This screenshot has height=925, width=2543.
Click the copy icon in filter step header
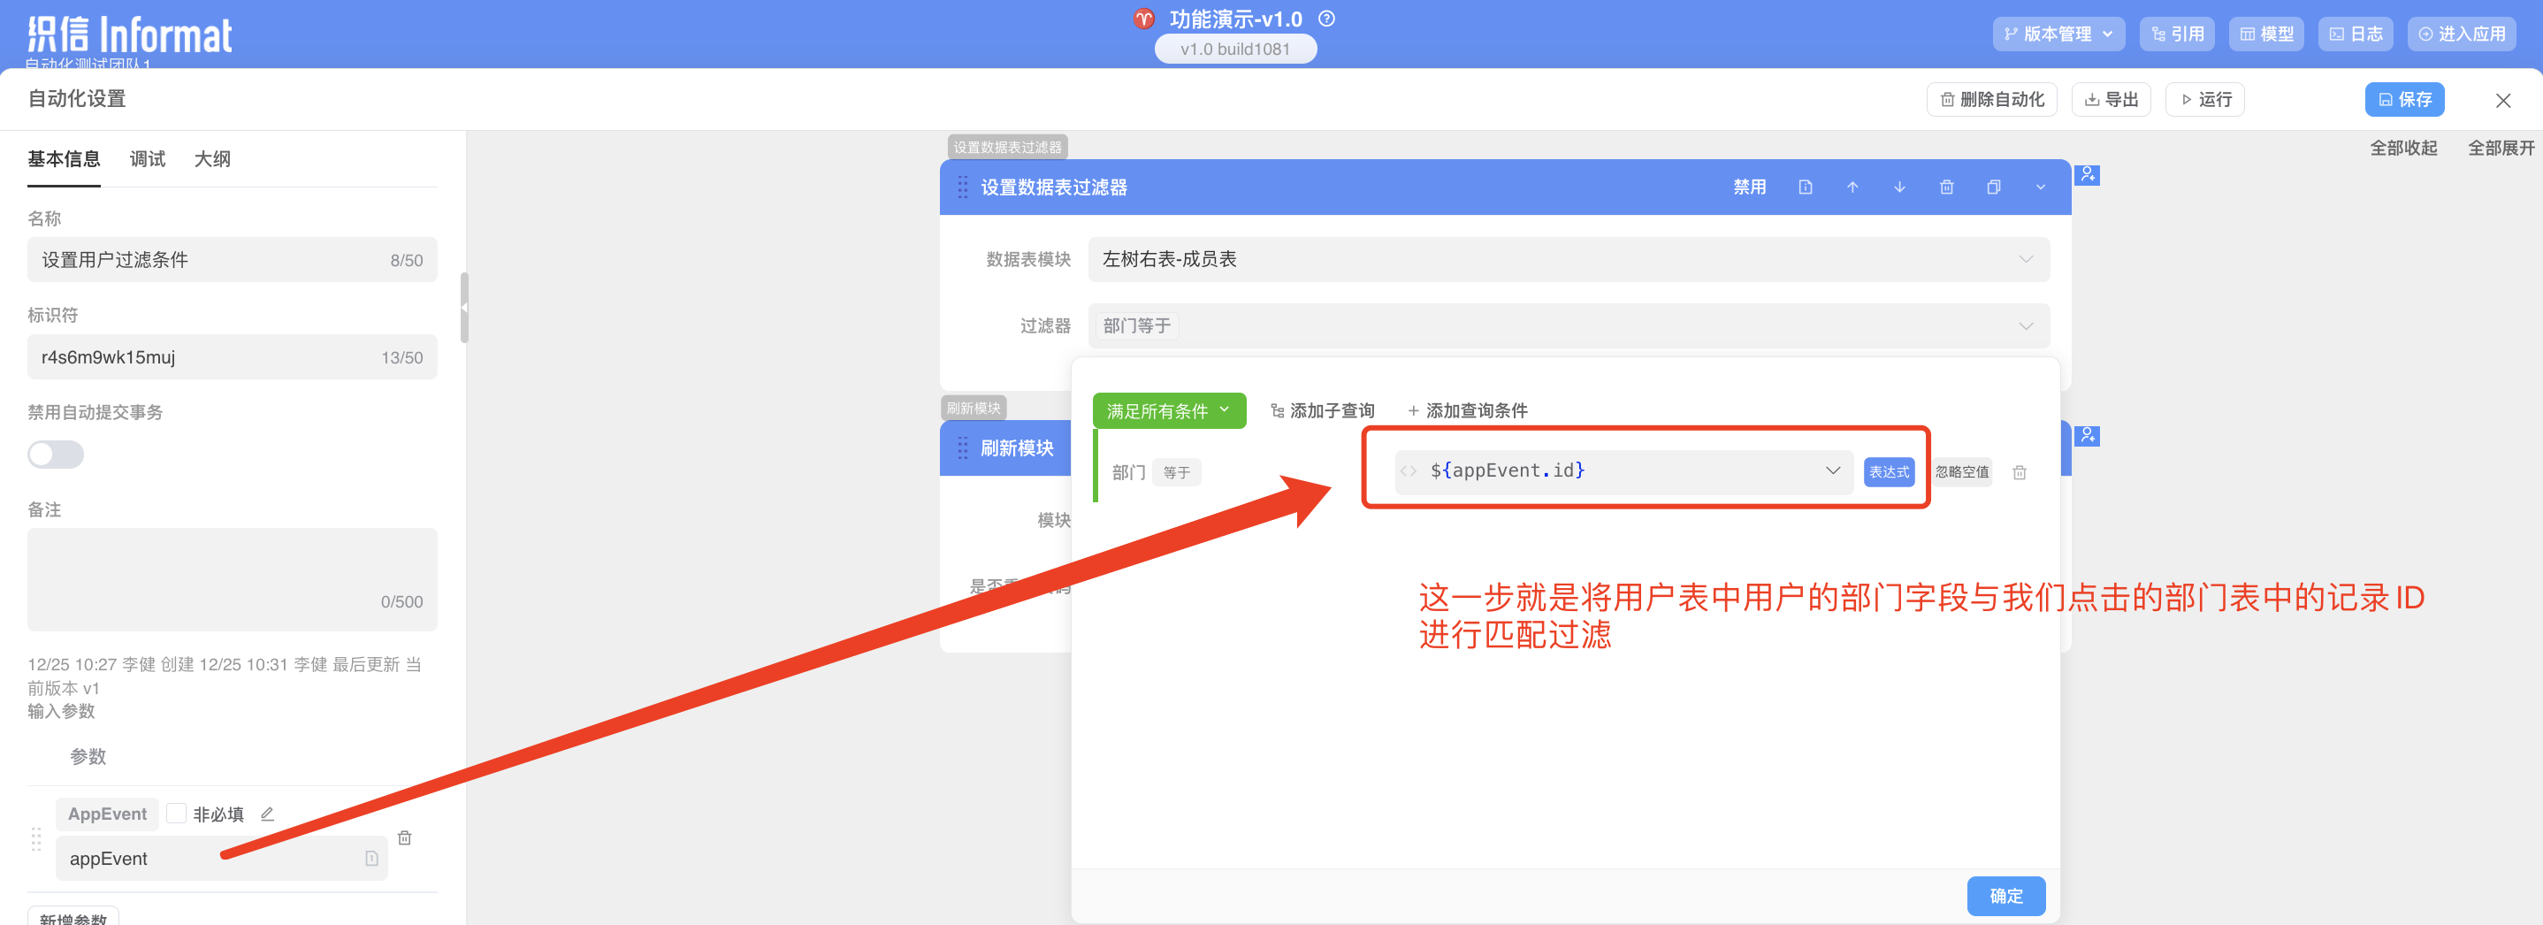click(x=1993, y=187)
